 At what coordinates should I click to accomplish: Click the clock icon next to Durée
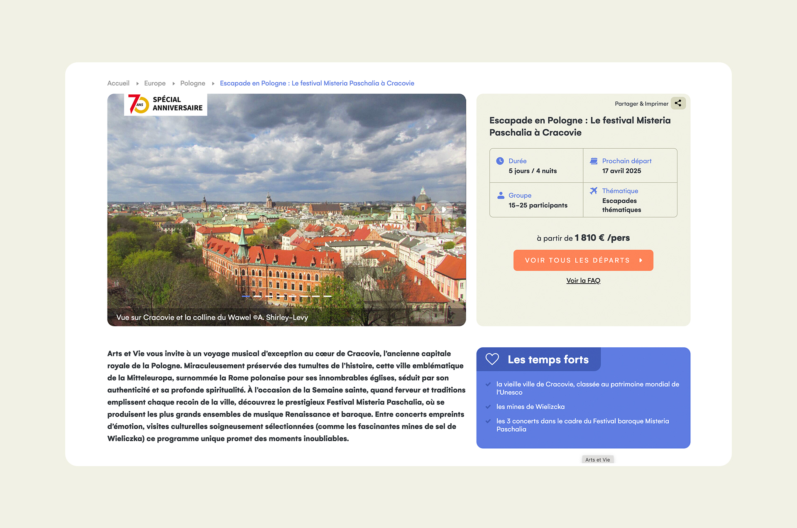pos(500,161)
